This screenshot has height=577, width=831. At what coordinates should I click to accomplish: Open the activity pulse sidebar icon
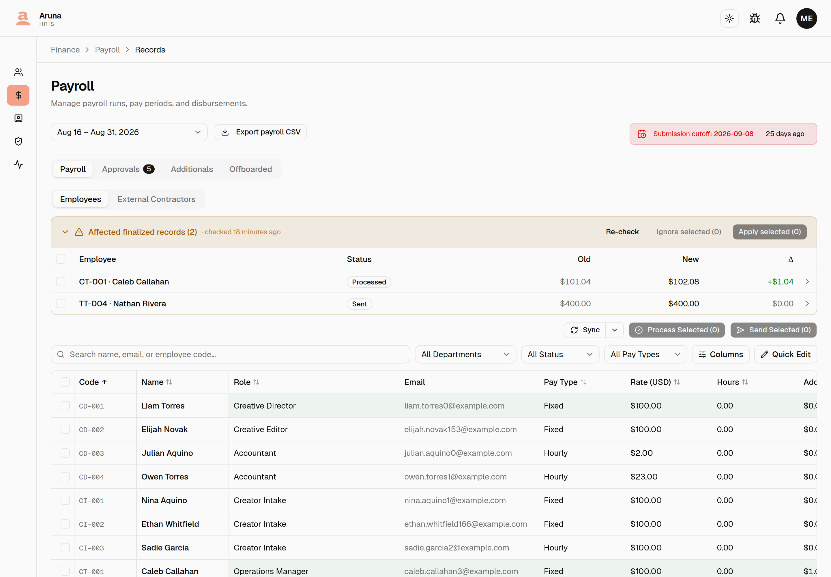18,164
